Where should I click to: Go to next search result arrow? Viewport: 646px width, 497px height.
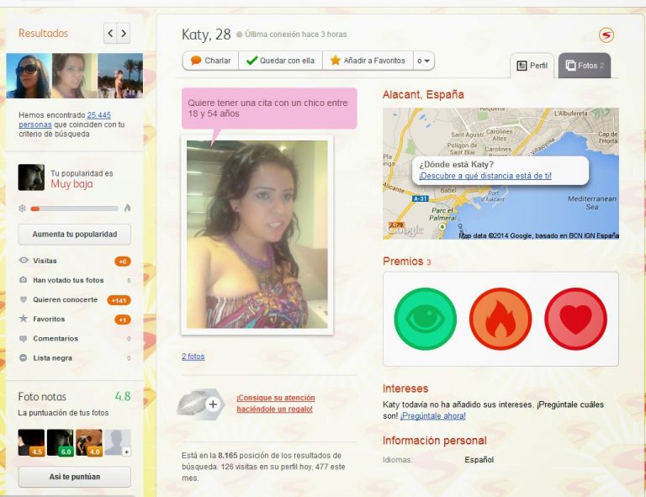point(124,34)
